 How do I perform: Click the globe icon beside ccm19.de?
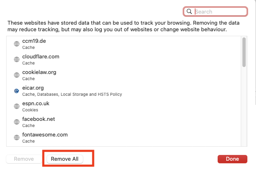(16, 44)
